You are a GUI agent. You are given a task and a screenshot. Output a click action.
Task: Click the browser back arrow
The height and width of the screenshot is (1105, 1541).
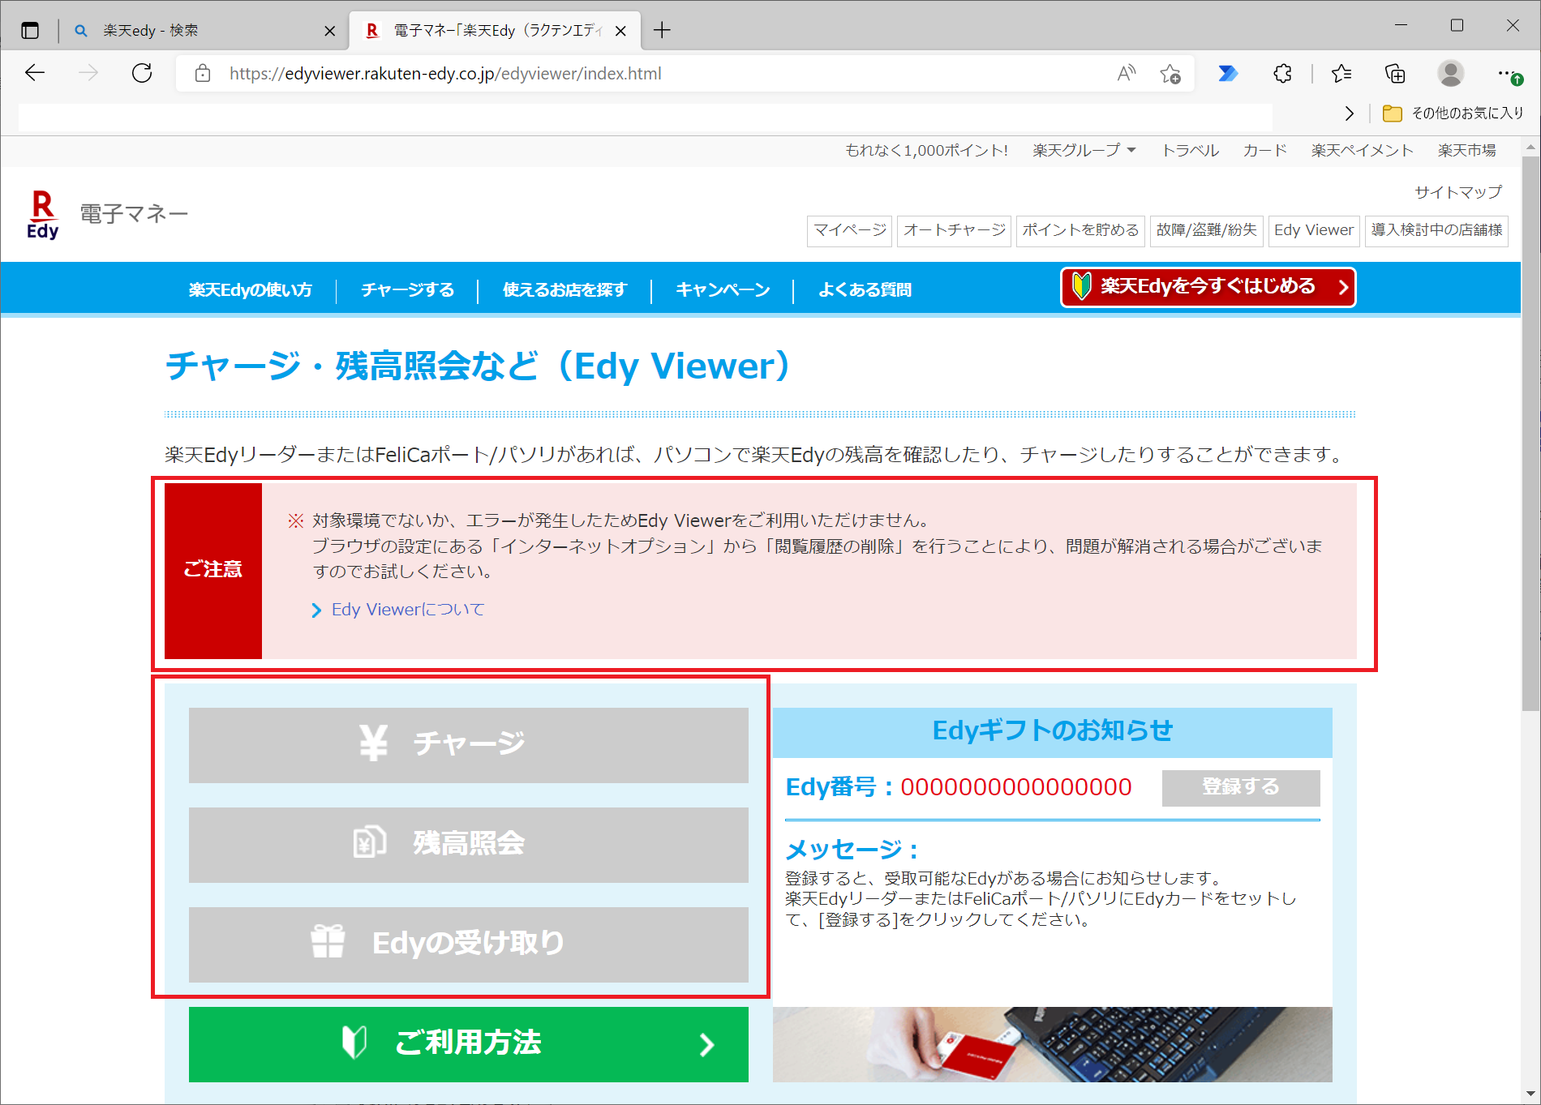click(x=35, y=73)
